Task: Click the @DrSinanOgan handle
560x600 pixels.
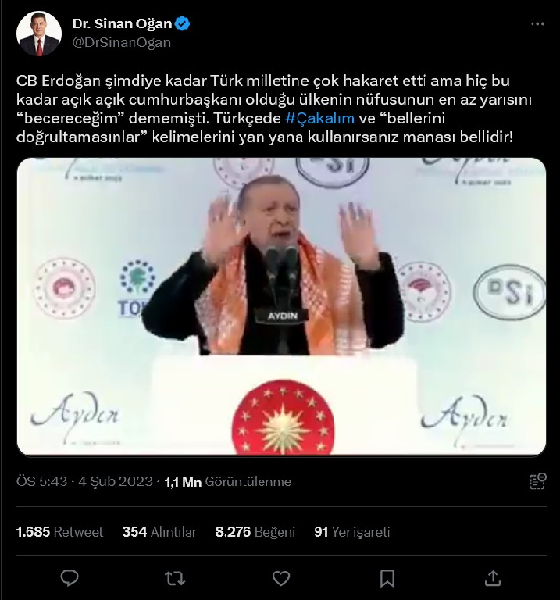Action: click(122, 42)
